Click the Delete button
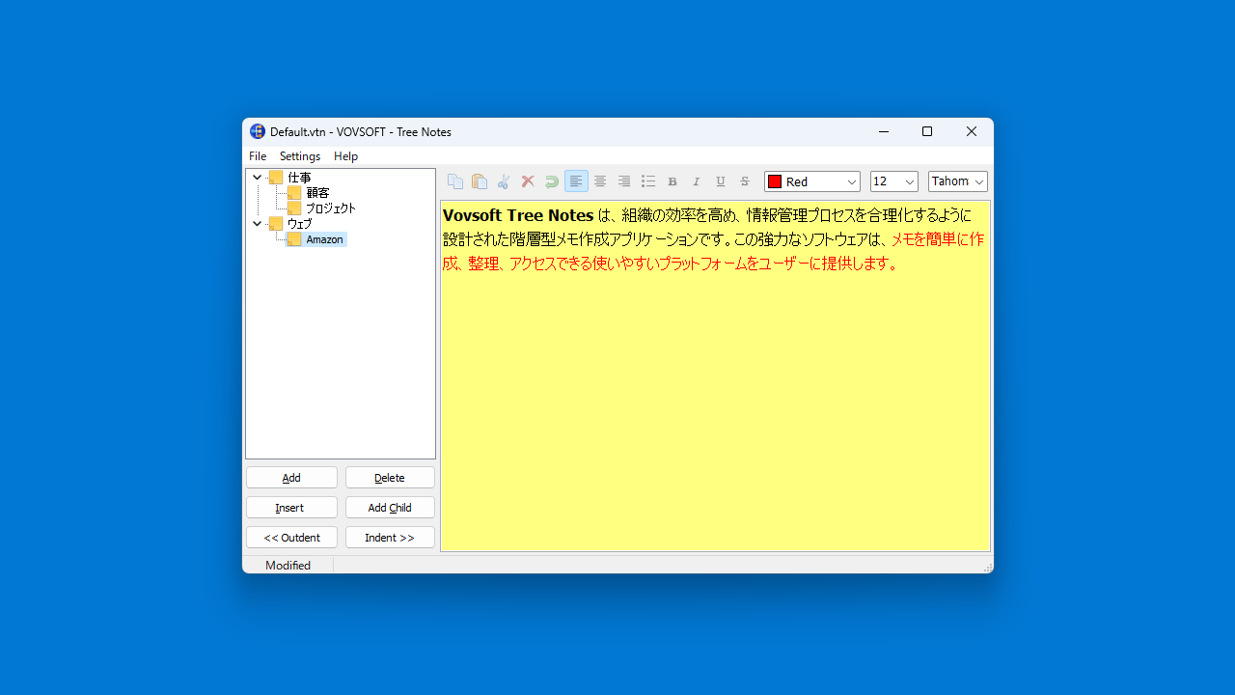1235x695 pixels. tap(390, 478)
